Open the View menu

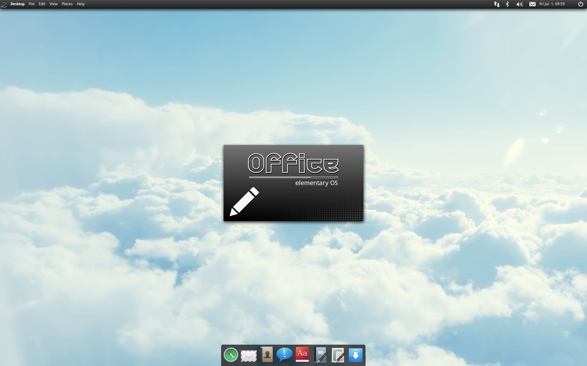tap(53, 4)
